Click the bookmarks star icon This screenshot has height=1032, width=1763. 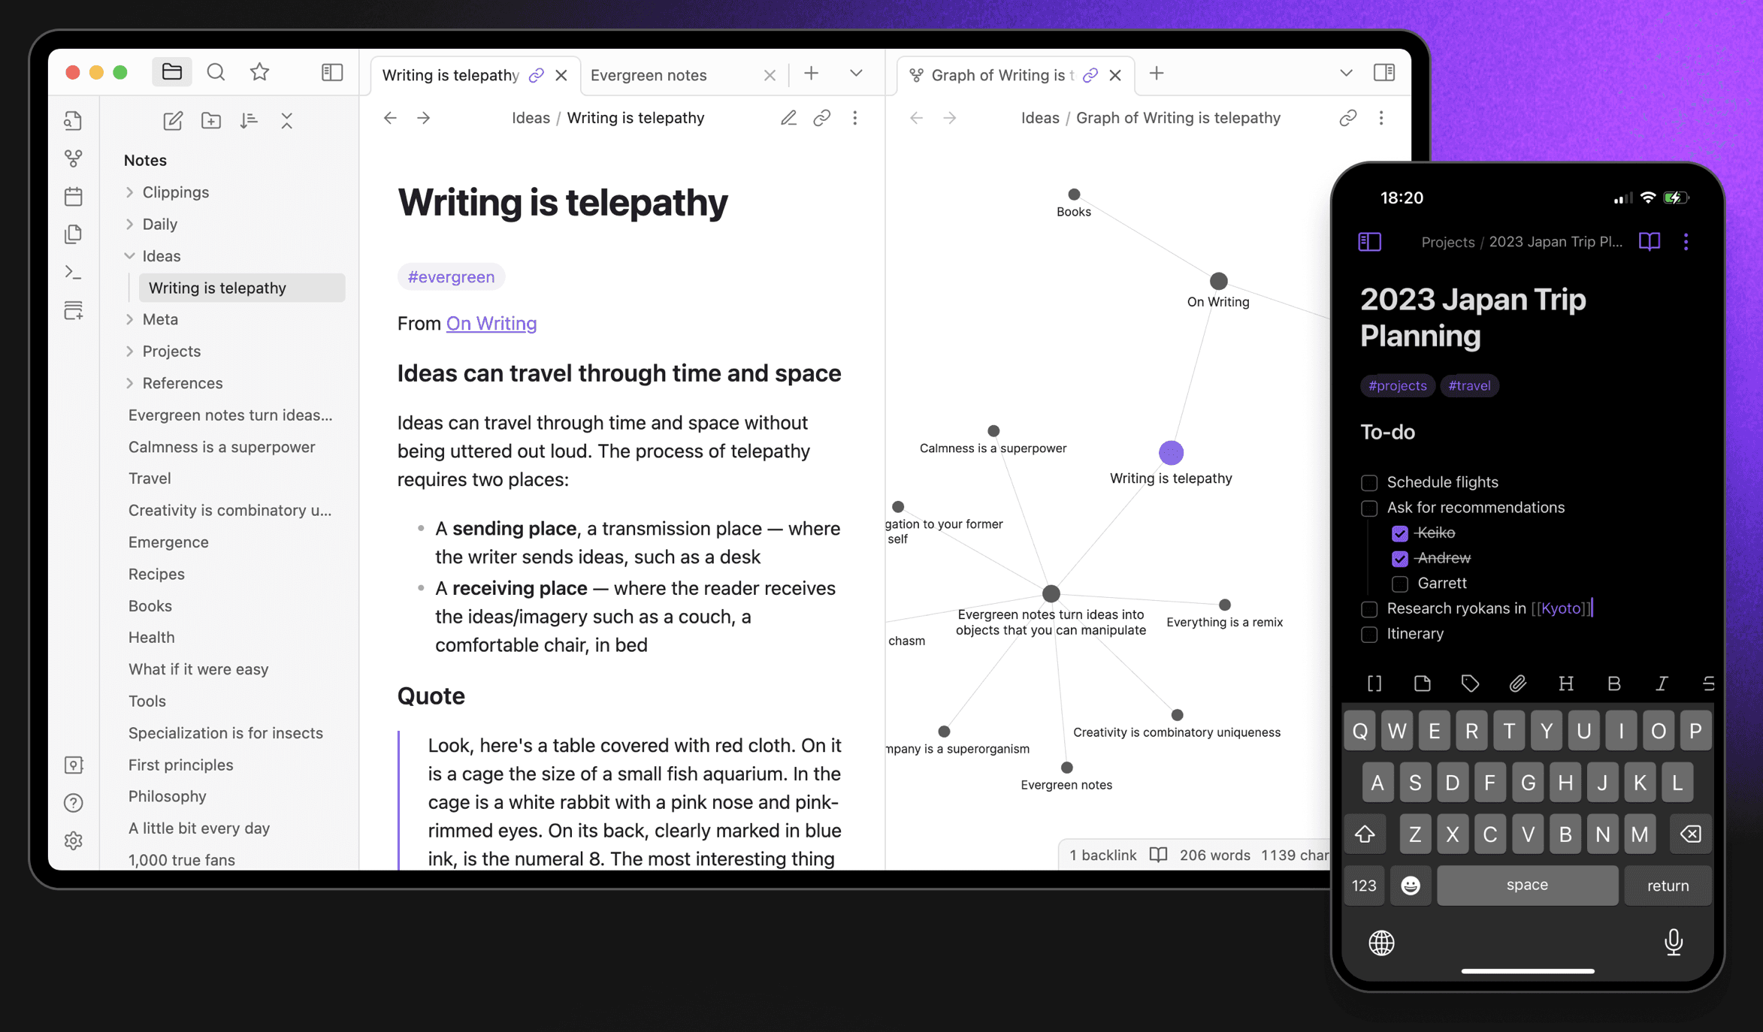tap(259, 72)
